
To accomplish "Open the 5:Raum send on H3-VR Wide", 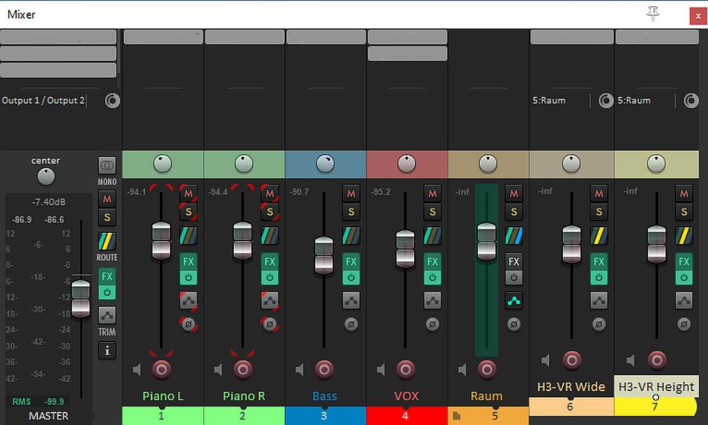I will [x=560, y=101].
